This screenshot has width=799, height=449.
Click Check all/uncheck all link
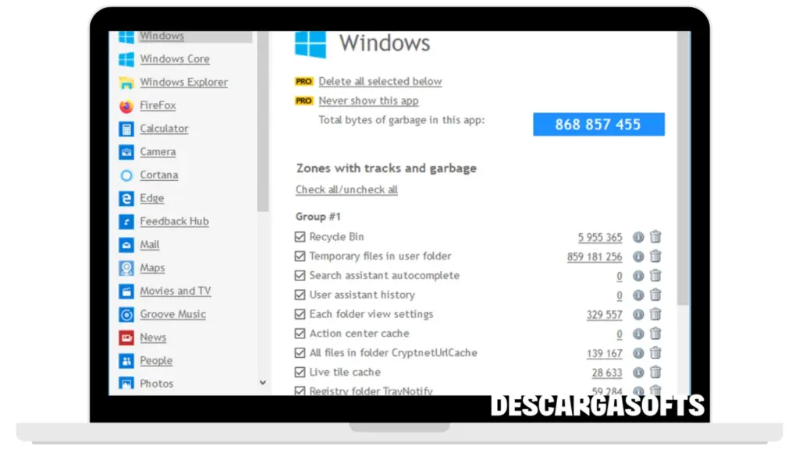pos(346,189)
